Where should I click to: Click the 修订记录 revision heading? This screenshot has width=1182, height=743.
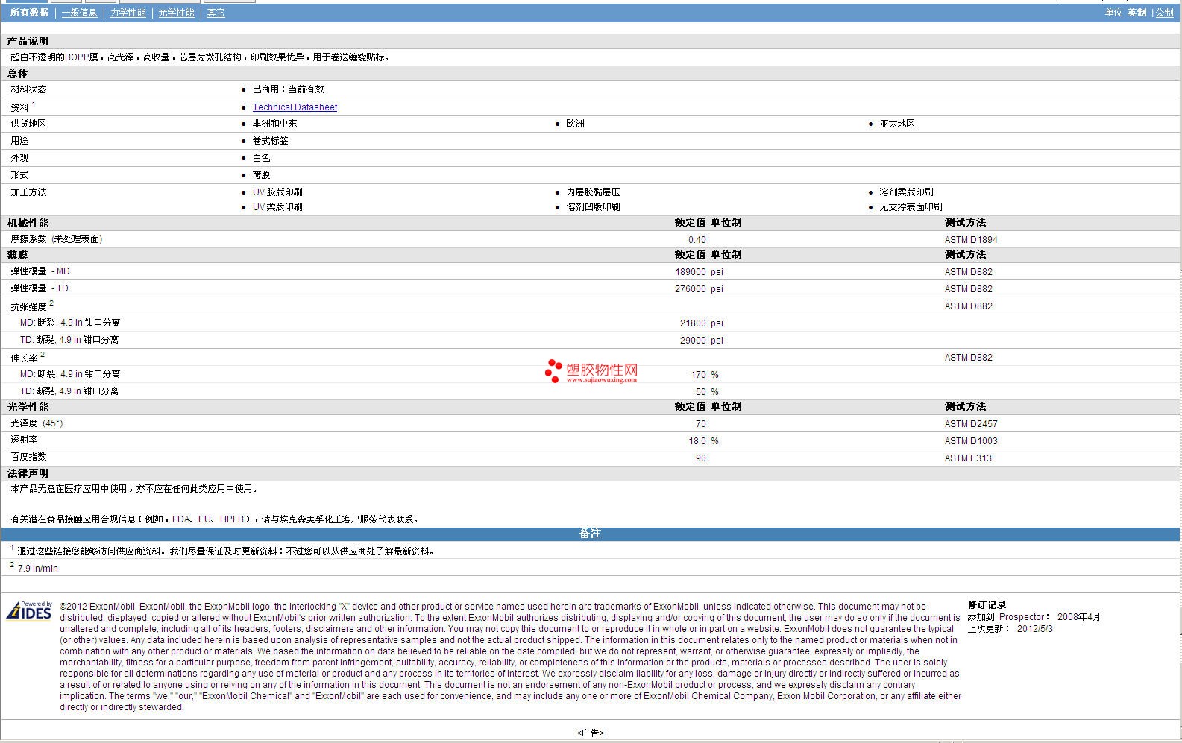coord(987,605)
